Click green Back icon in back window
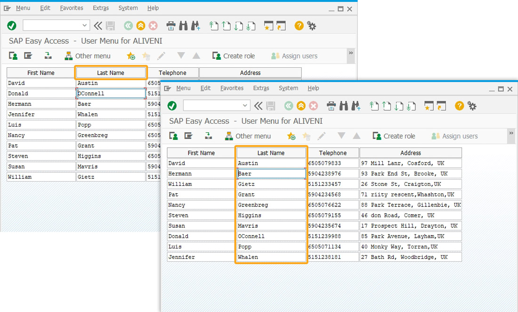This screenshot has height=312, width=518. pyautogui.click(x=128, y=25)
